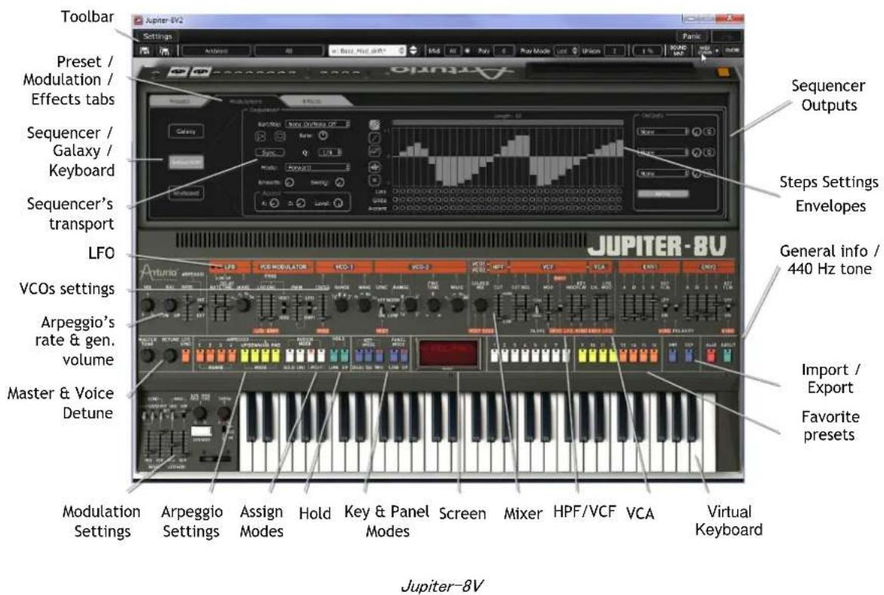Click the save preset icon in toolbar
The width and height of the screenshot is (884, 595).
145,51
